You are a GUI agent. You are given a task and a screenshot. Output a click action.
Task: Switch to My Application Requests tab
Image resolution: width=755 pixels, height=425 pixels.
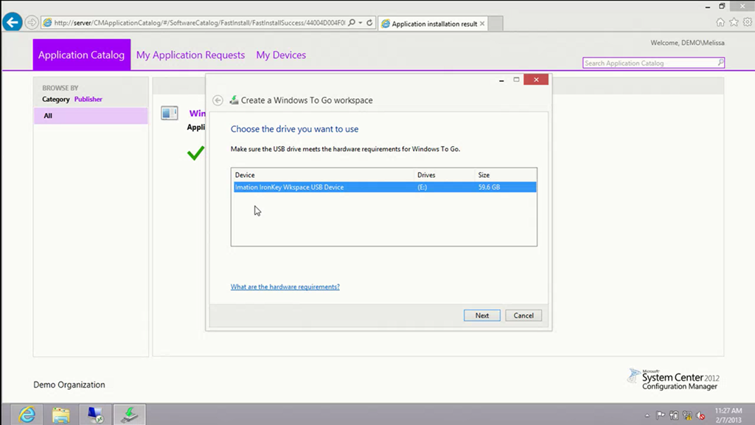pos(190,55)
